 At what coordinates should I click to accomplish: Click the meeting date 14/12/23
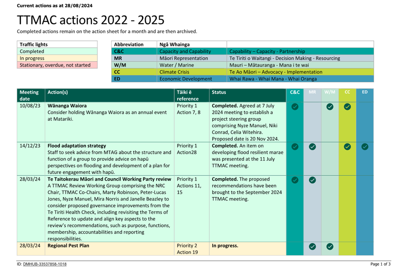click(30, 146)
